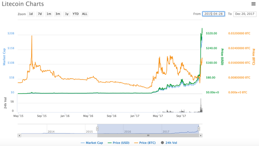Click the 2016 label in navigator

click(127, 131)
